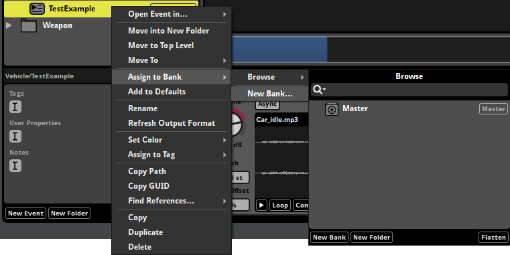
Task: Choose Refresh Output Format
Action: pyautogui.click(x=172, y=123)
